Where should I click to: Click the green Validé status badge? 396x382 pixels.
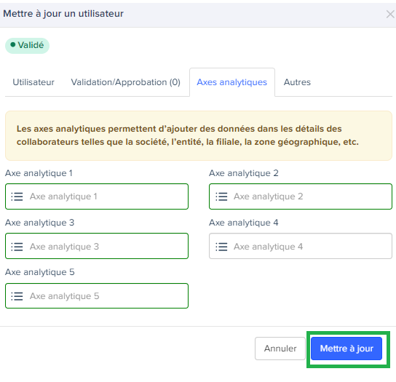pyautogui.click(x=27, y=45)
